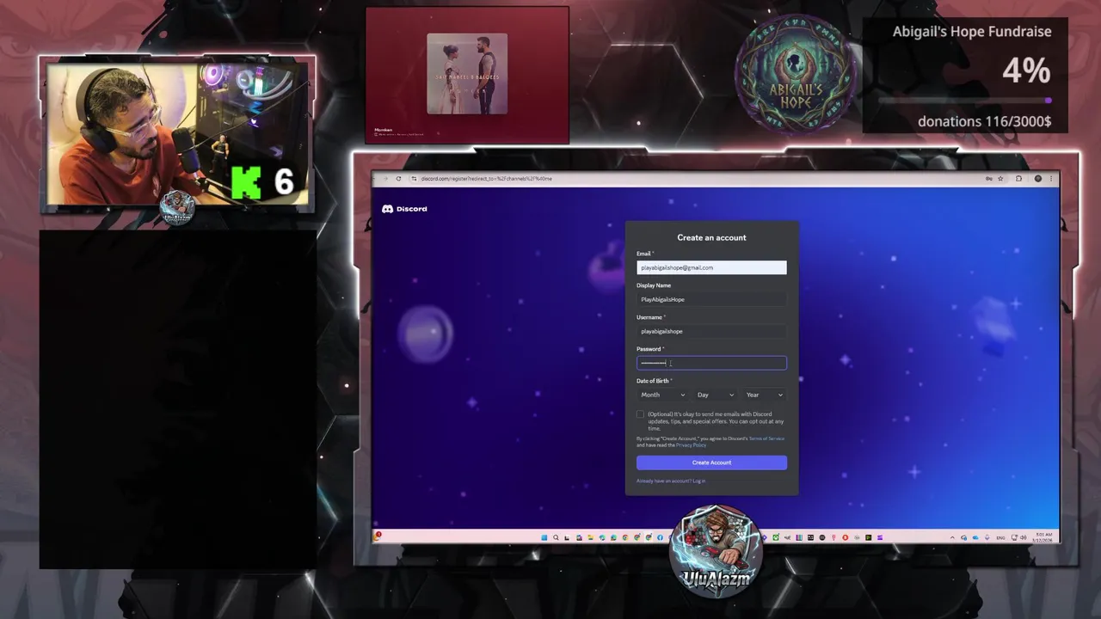Open the Terms of Service link
The height and width of the screenshot is (619, 1101).
pos(766,438)
